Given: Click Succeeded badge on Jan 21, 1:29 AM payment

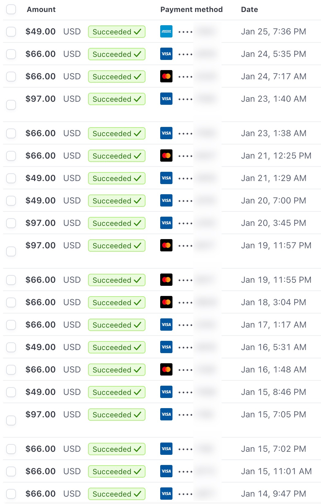Looking at the screenshot, I should tap(117, 178).
